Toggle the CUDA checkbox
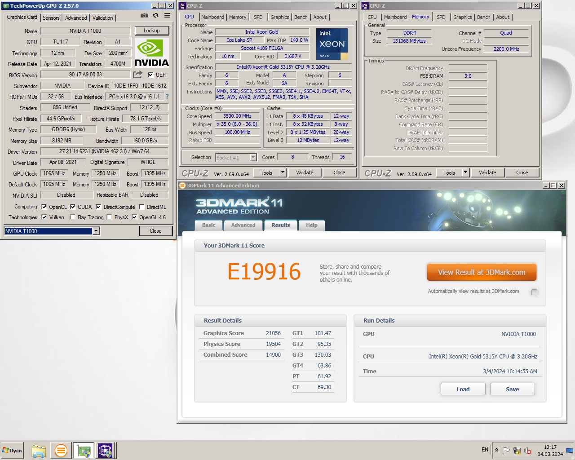The width and height of the screenshot is (575, 460). pyautogui.click(x=73, y=207)
